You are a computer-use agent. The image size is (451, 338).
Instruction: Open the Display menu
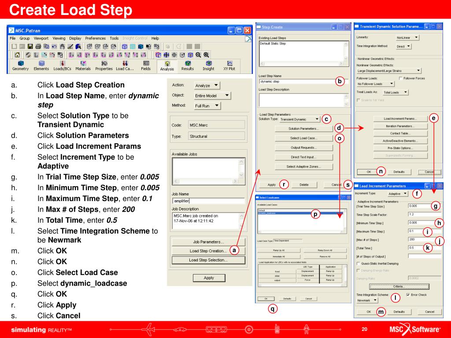[75, 38]
